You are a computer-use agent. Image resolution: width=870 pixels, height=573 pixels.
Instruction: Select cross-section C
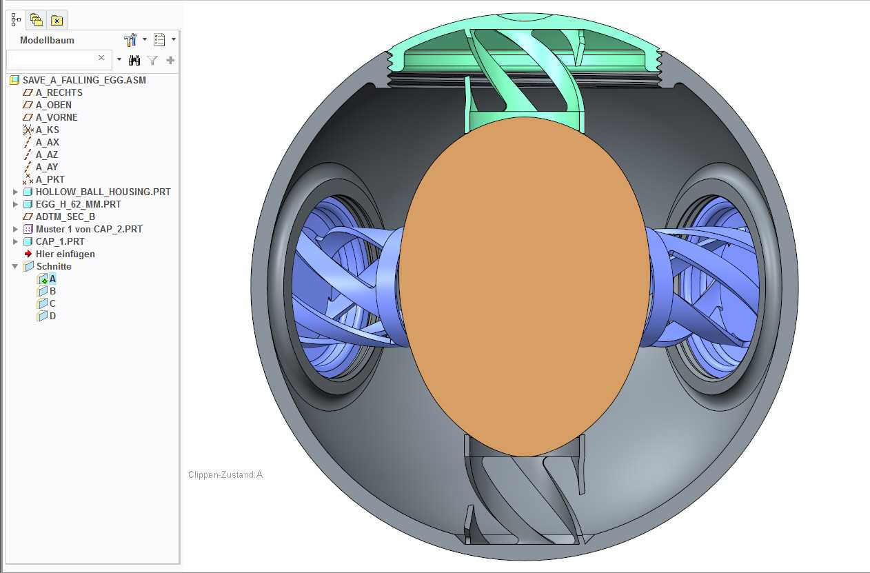[52, 303]
